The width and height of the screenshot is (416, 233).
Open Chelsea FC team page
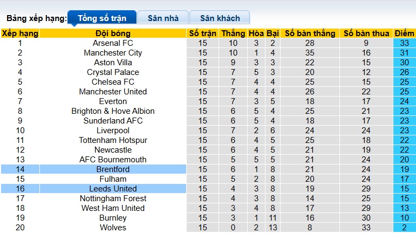pos(113,82)
